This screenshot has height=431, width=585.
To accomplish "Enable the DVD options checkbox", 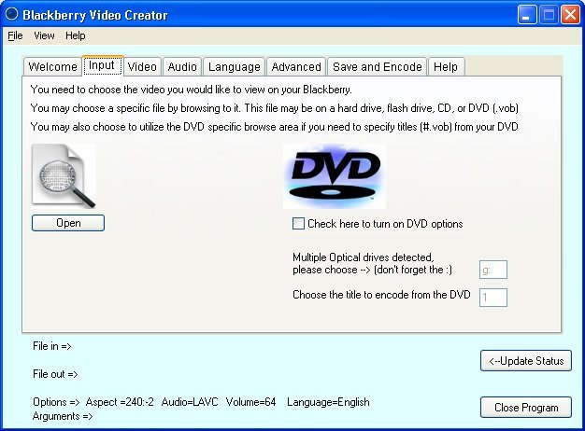I will click(298, 224).
